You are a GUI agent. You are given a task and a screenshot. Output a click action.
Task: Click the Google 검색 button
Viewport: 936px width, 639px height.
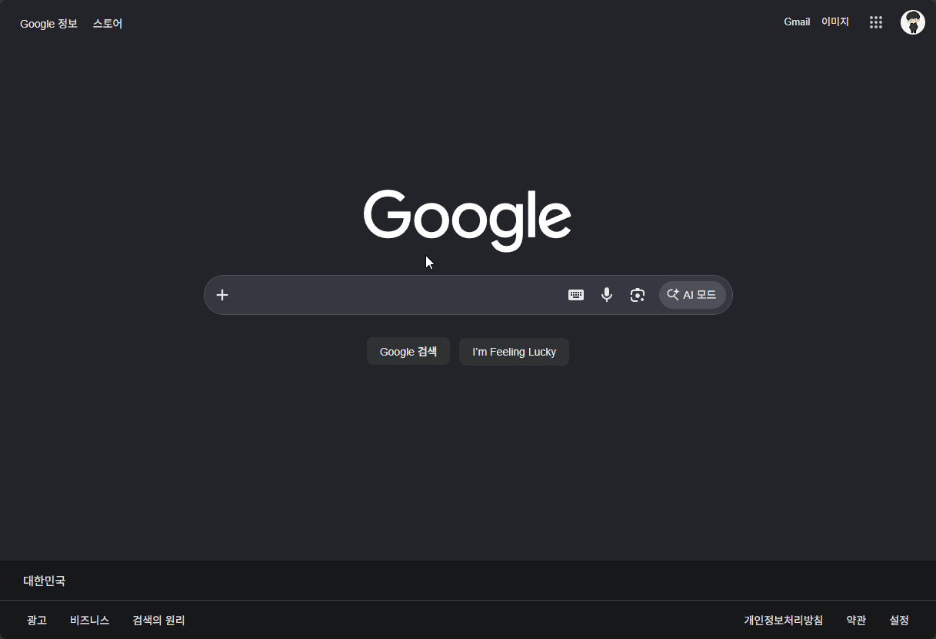(408, 352)
